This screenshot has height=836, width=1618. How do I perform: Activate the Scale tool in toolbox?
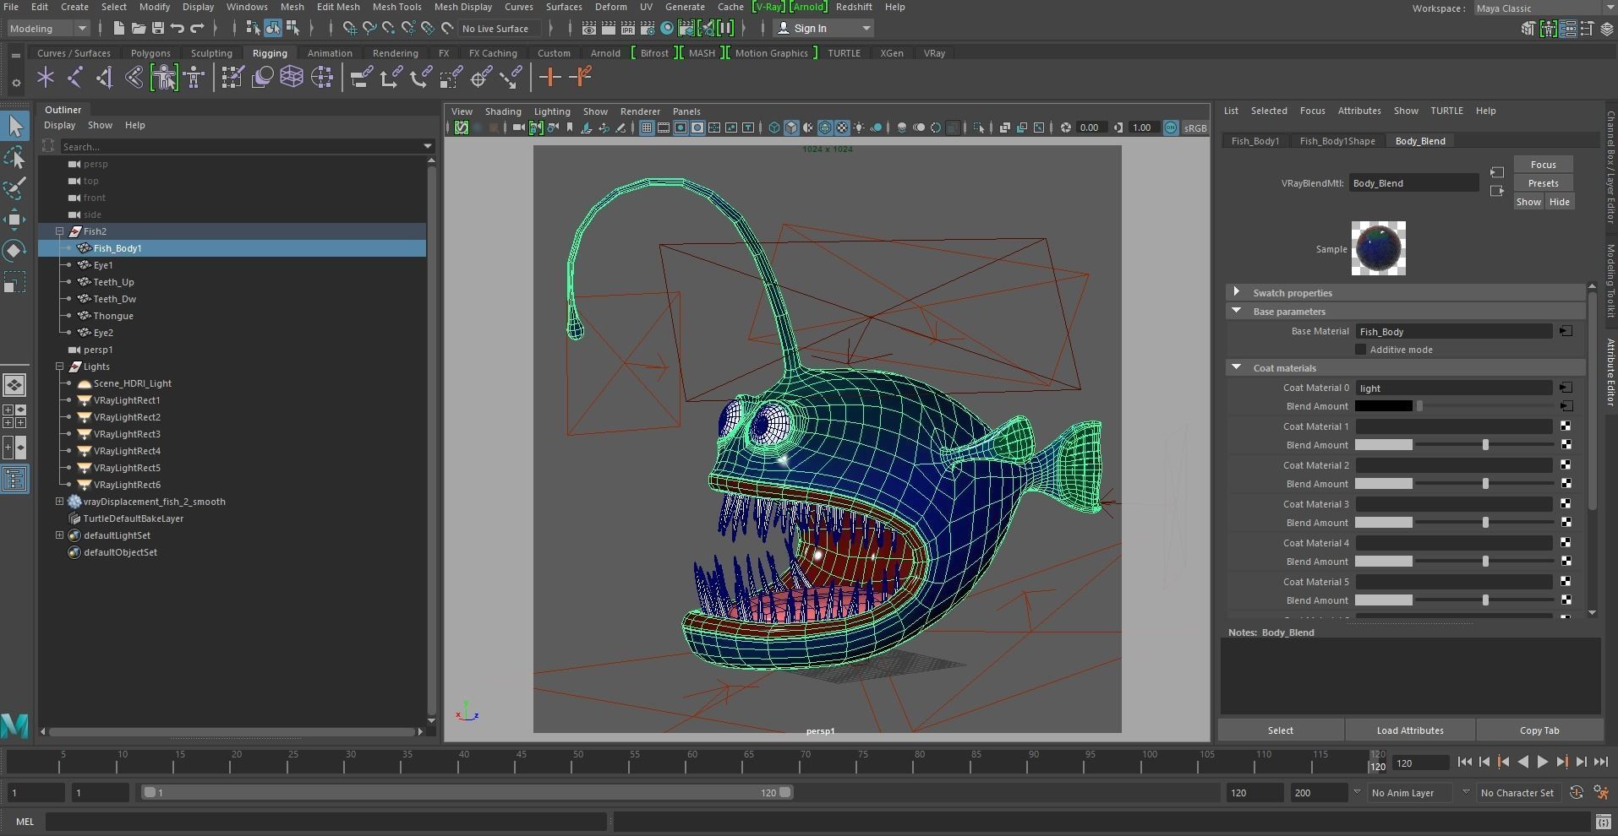point(14,282)
